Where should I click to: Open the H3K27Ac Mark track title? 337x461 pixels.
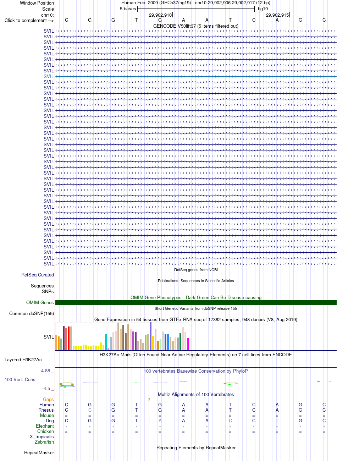tap(196, 355)
